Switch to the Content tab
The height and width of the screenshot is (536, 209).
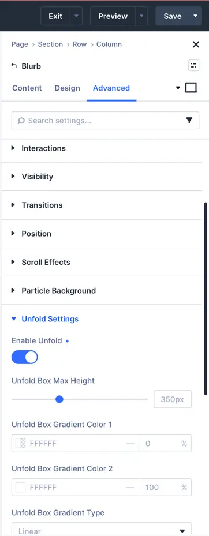click(27, 88)
